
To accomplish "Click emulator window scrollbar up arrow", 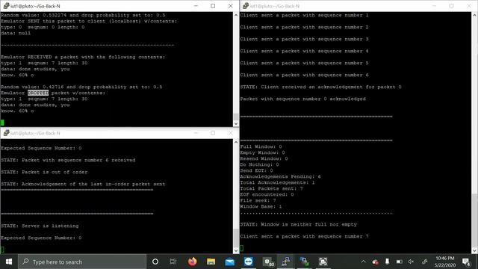I will [236, 15].
